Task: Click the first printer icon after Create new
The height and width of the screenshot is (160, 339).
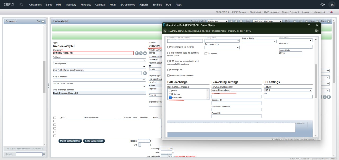Action: click(x=231, y=21)
